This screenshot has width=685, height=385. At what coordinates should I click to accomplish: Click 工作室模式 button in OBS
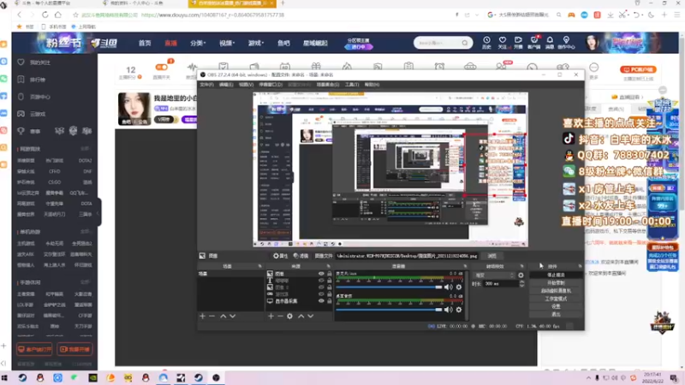pyautogui.click(x=556, y=299)
